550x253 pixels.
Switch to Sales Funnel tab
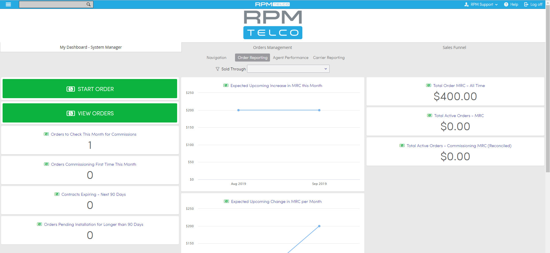[x=454, y=48]
